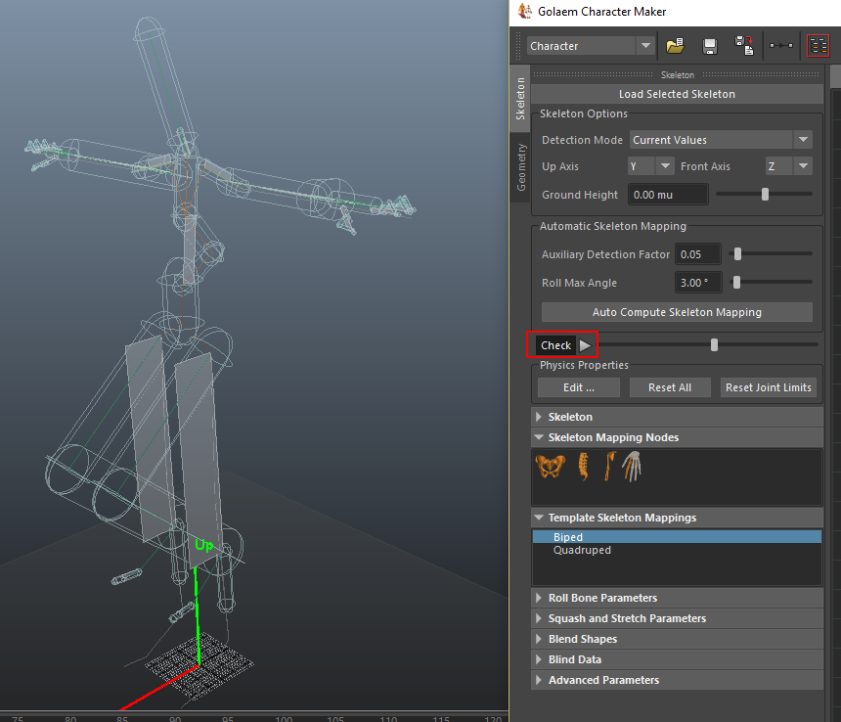Expand Squash and Stretch Parameters section

pos(677,618)
